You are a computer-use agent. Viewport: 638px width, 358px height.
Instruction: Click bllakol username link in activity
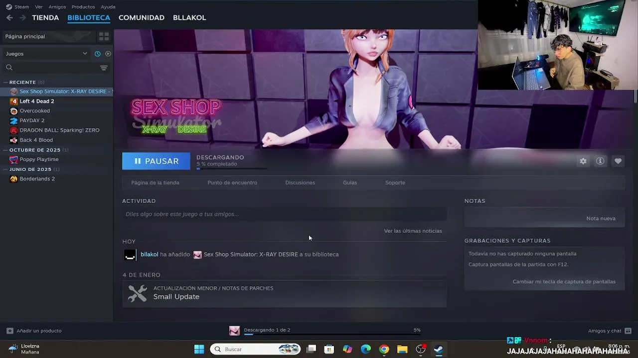click(x=149, y=255)
